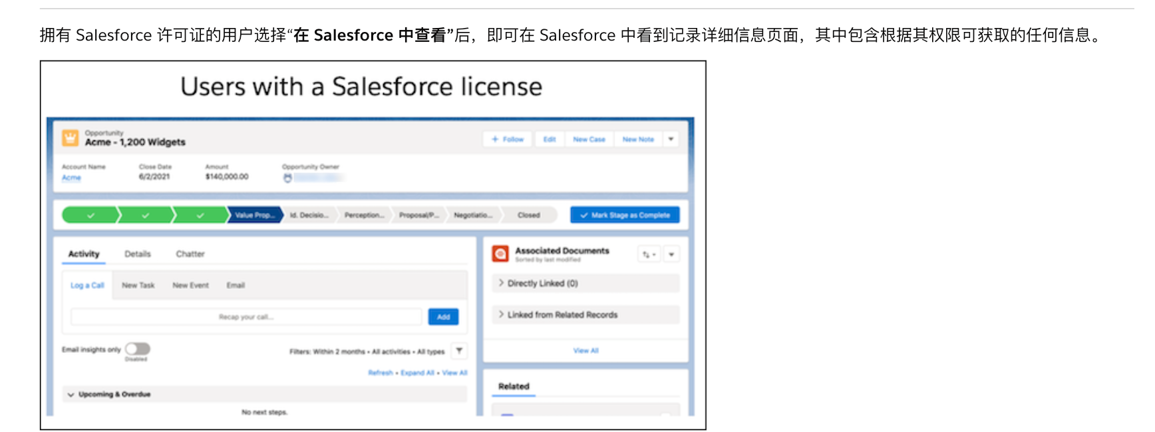This screenshot has height=432, width=1155.
Task: Toggle the Email insights only switch
Action: [138, 349]
